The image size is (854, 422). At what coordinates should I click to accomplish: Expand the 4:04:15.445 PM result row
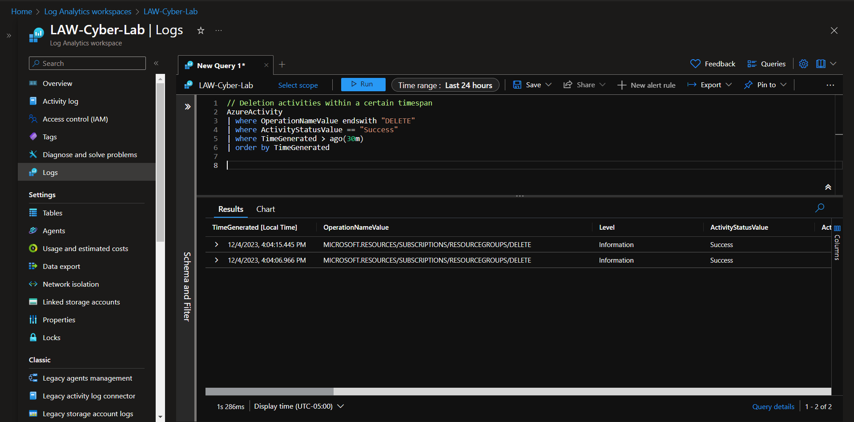[217, 244]
